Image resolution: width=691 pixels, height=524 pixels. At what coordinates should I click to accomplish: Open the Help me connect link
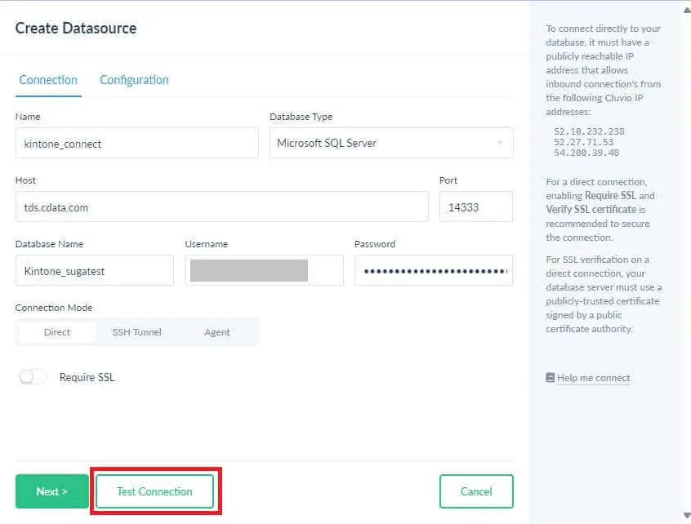[x=593, y=378]
